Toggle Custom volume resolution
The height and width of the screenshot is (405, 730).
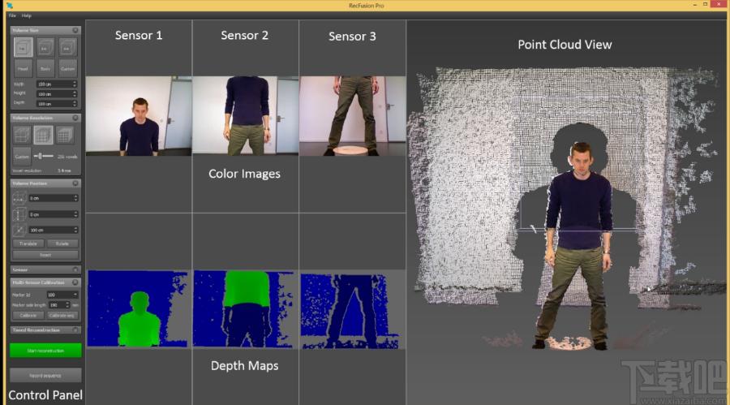[x=22, y=157]
